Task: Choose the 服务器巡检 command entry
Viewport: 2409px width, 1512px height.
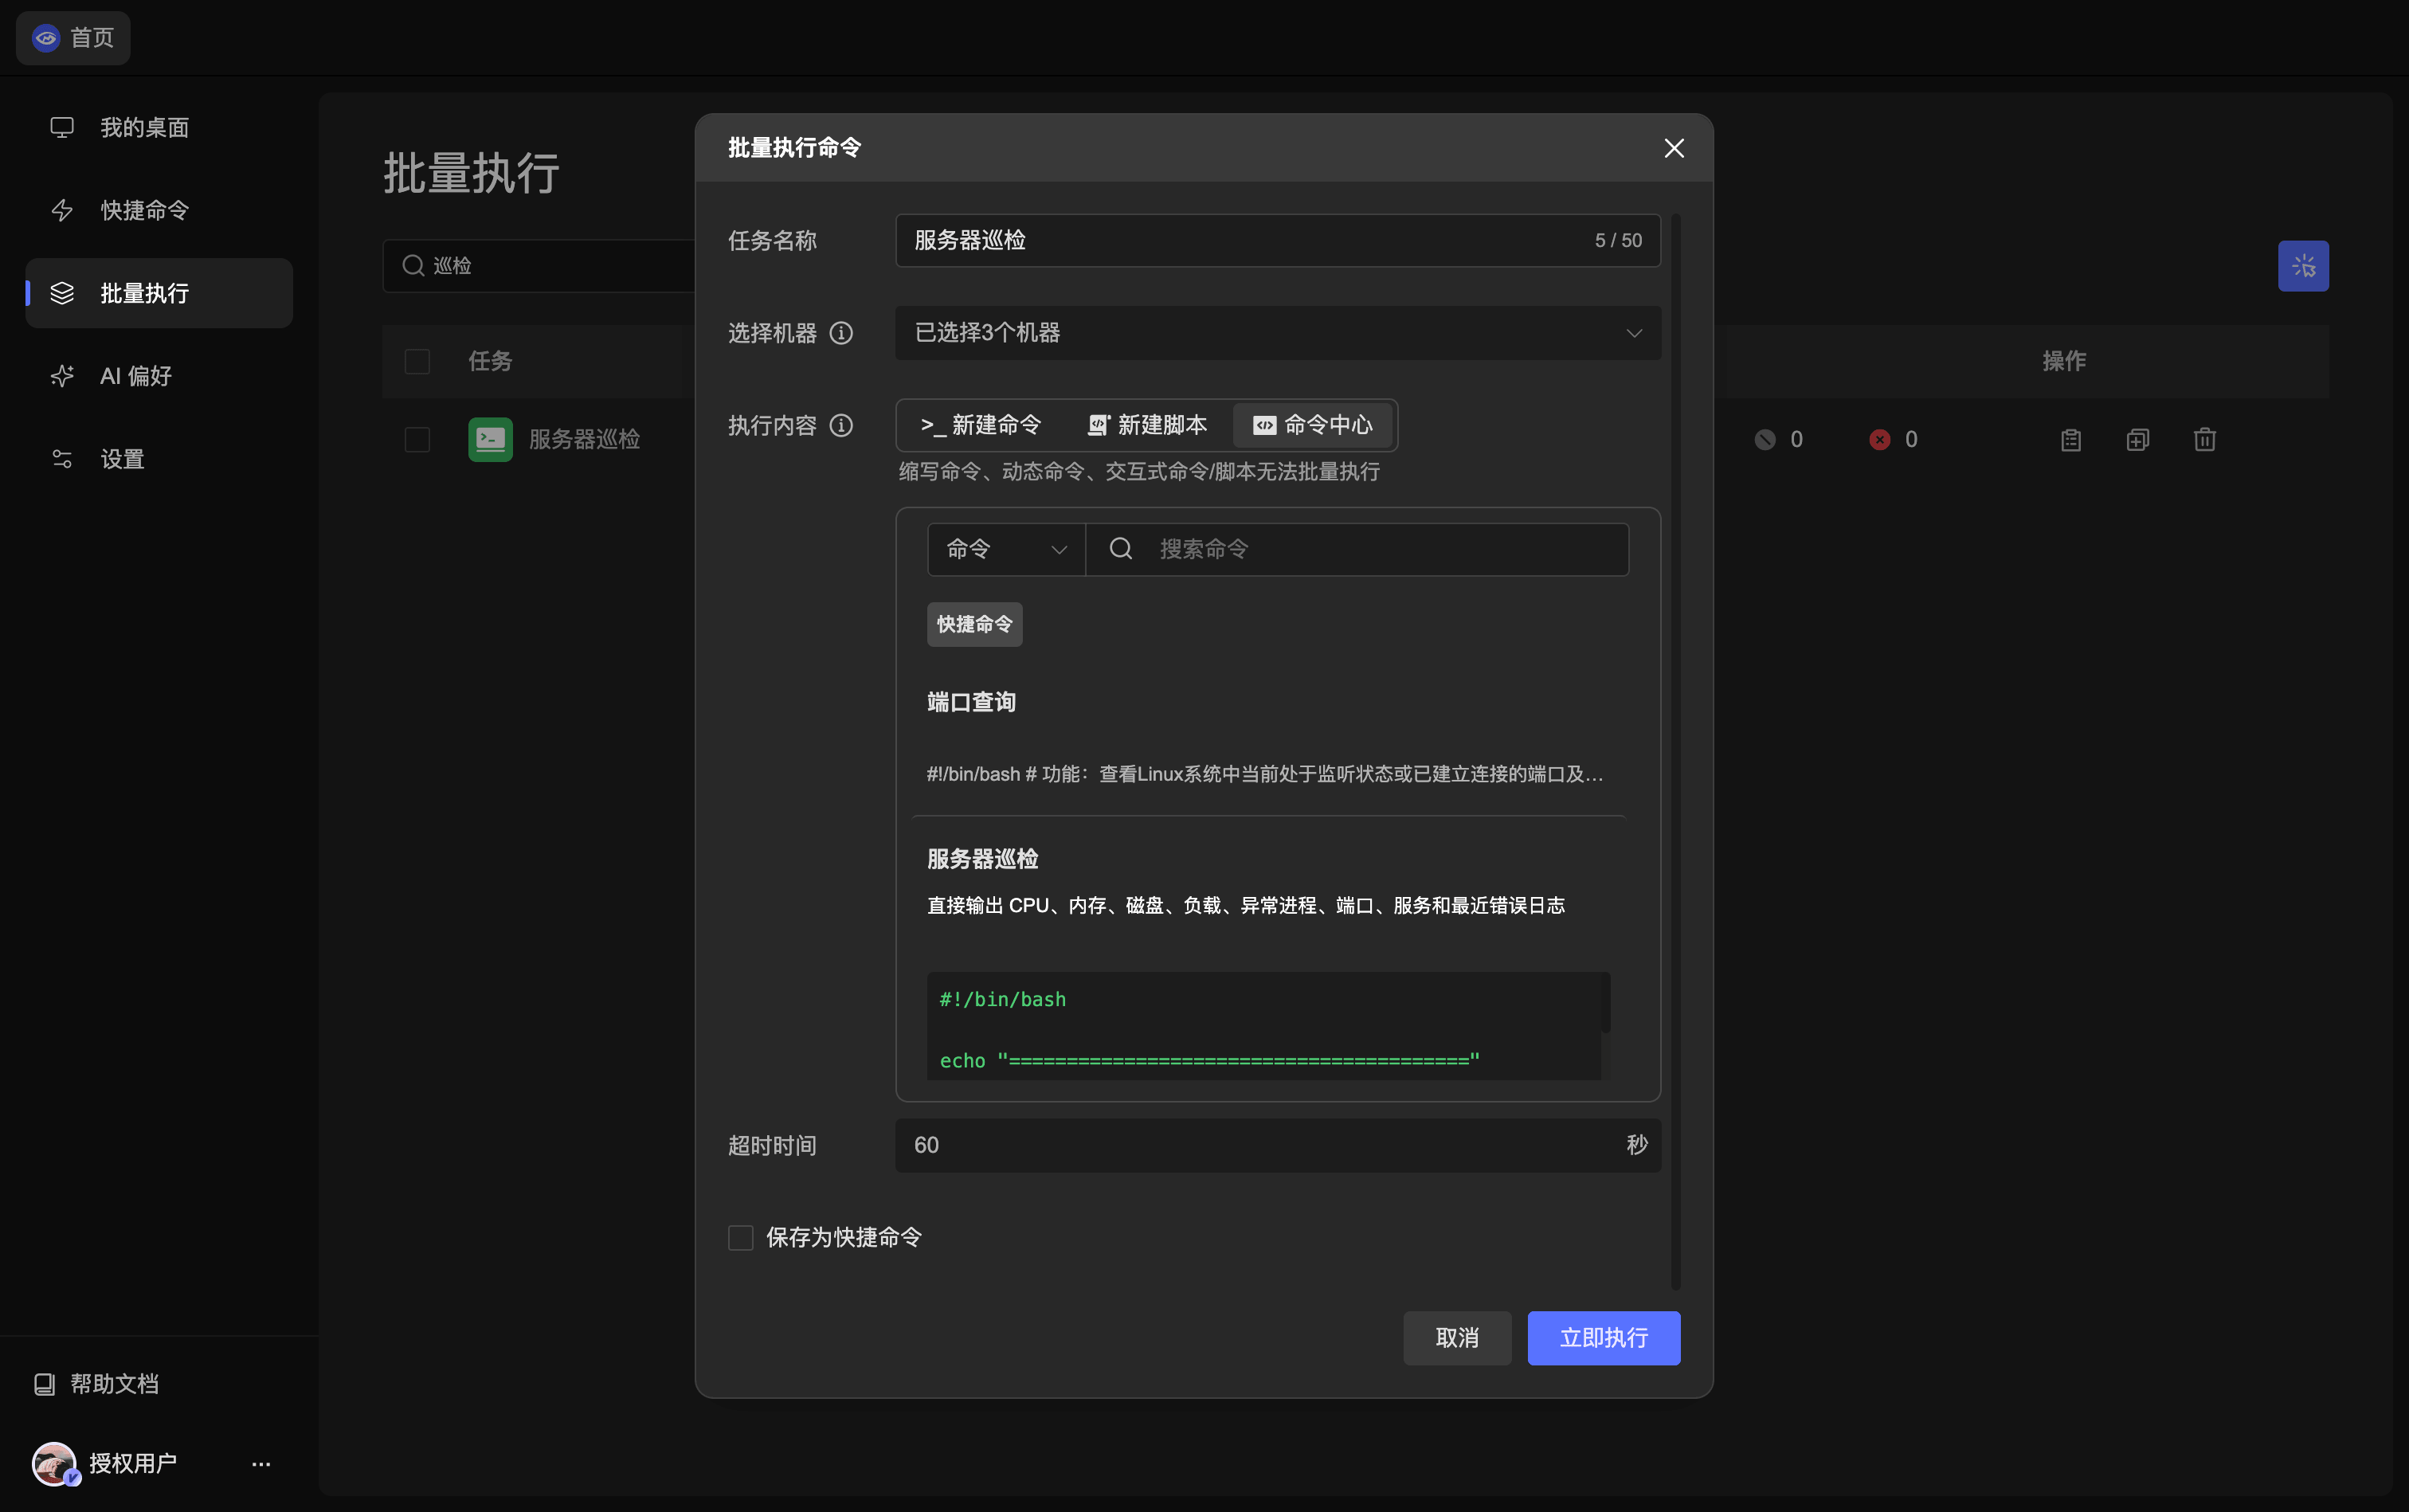Action: coord(983,859)
